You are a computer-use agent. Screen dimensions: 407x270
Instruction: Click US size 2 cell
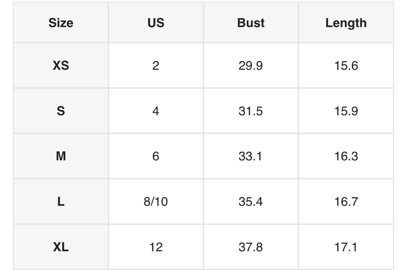pos(156,65)
